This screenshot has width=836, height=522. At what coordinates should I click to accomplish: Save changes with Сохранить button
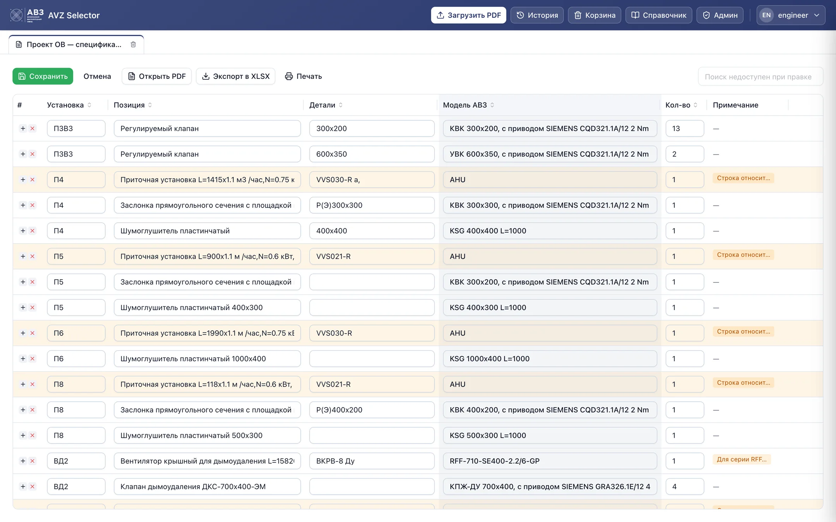43,76
